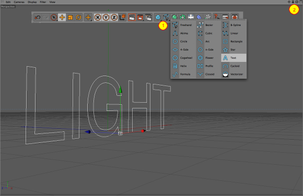Image resolution: width=303 pixels, height=196 pixels.
Task: Create a Rectangle spline
Action: (x=234, y=42)
